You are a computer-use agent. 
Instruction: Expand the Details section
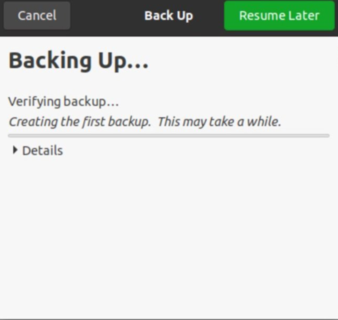[x=38, y=151]
